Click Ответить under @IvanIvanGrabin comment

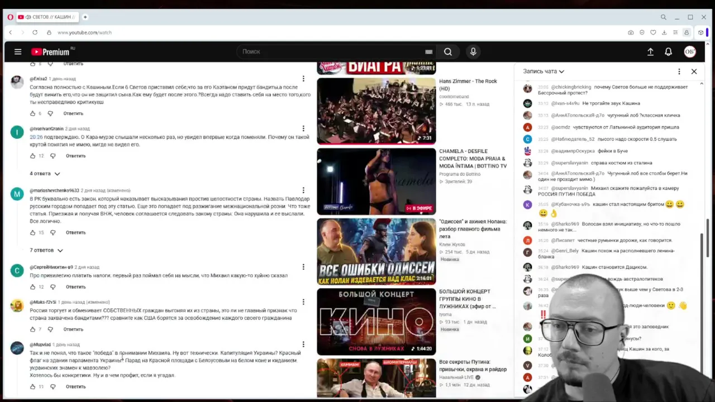pos(76,156)
